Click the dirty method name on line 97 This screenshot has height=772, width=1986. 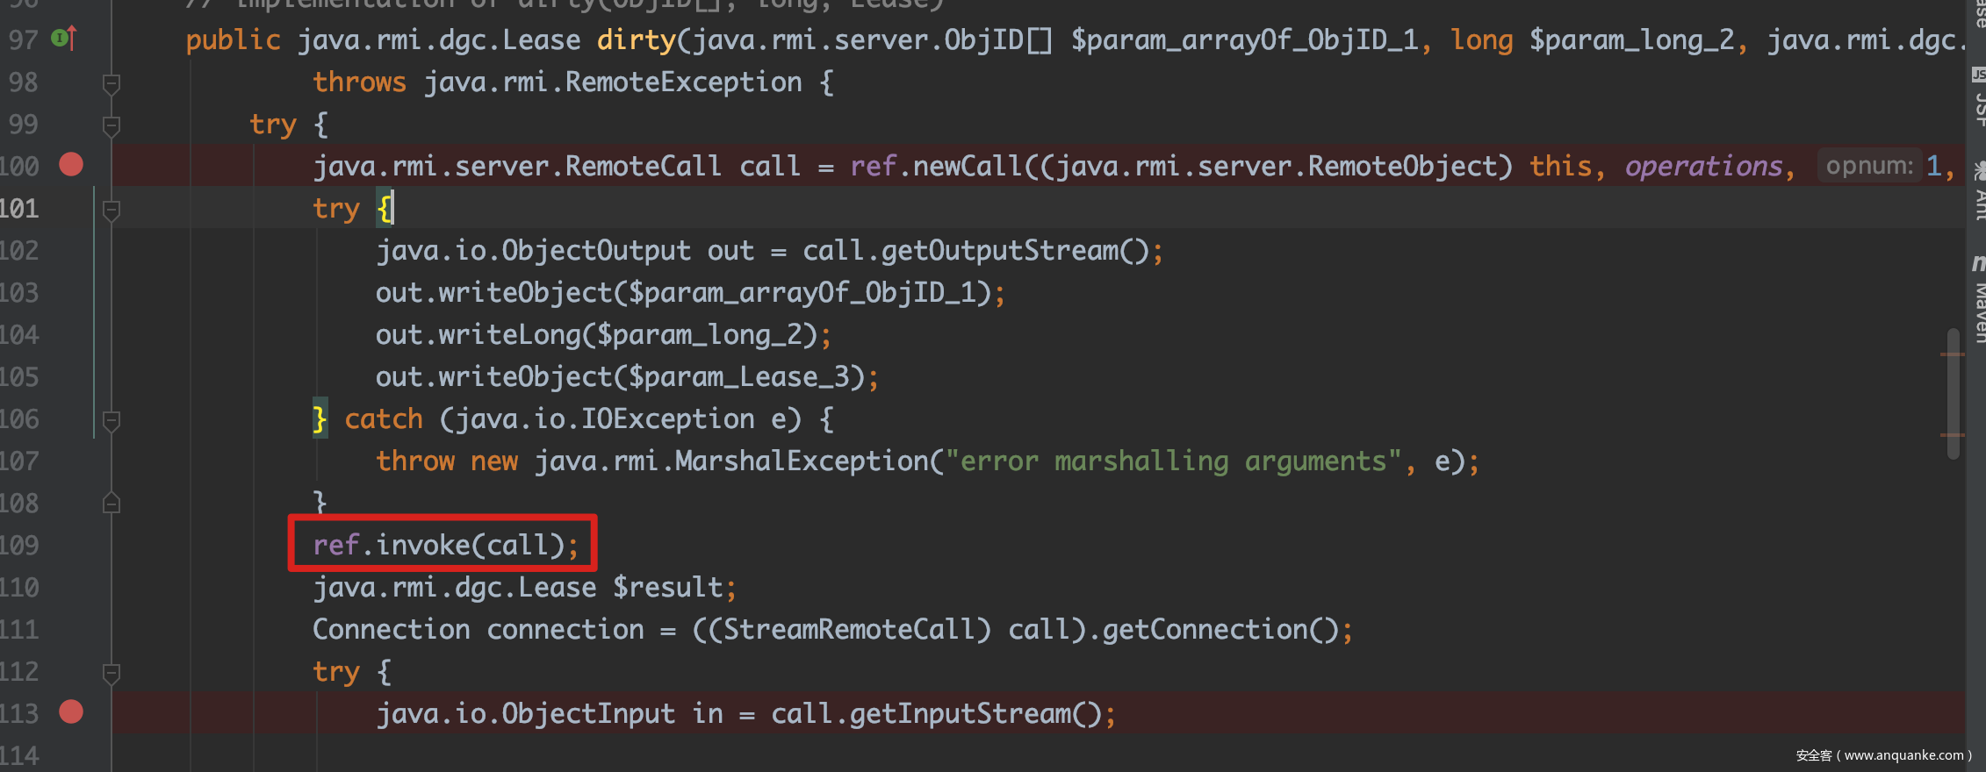click(x=636, y=40)
